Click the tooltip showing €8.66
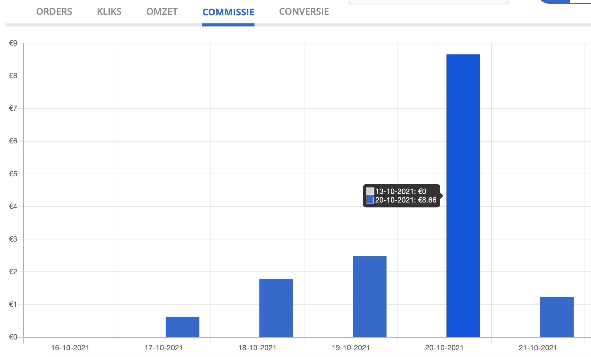This screenshot has width=591, height=357. [401, 196]
